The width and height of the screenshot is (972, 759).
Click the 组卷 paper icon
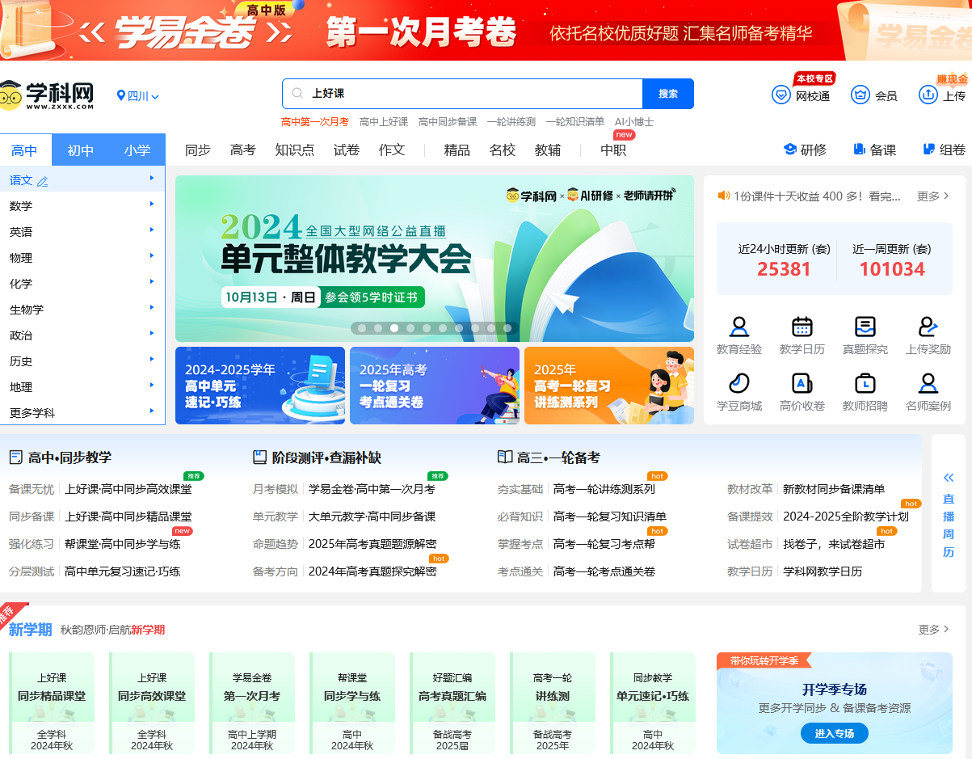pyautogui.click(x=929, y=150)
